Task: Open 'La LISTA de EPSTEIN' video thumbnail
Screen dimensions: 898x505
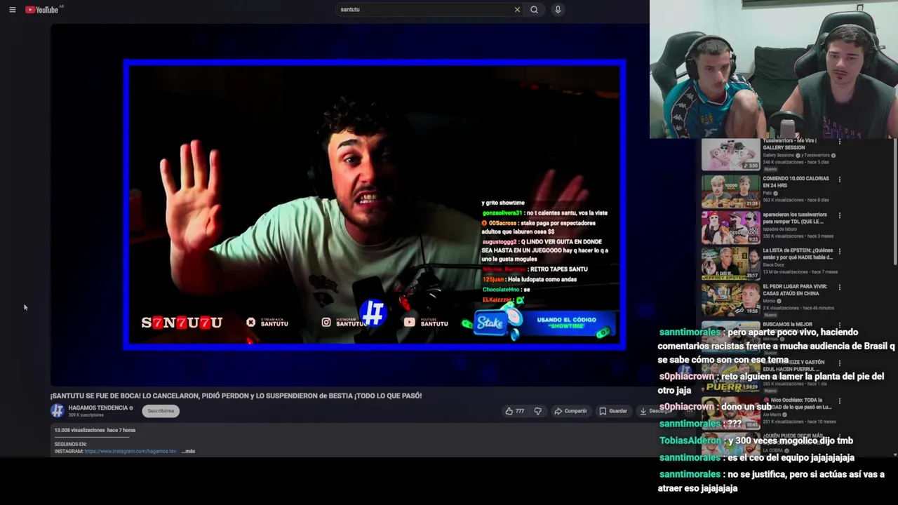Action: pyautogui.click(x=730, y=263)
